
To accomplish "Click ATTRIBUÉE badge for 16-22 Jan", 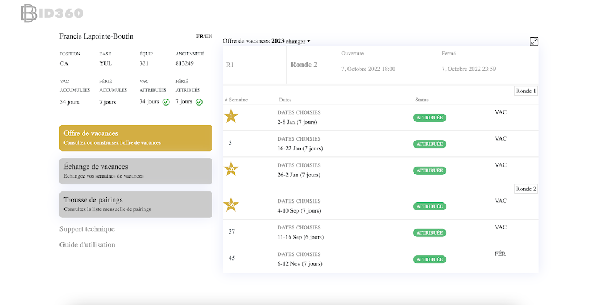I will tap(429, 144).
